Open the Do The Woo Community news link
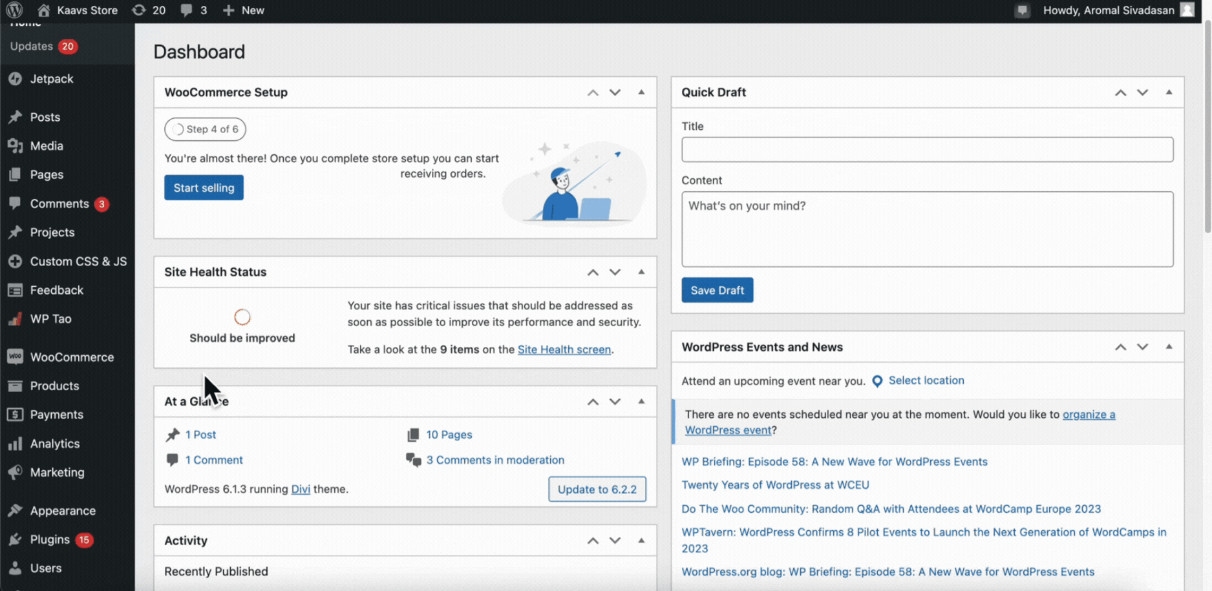This screenshot has width=1212, height=591. 891,509
